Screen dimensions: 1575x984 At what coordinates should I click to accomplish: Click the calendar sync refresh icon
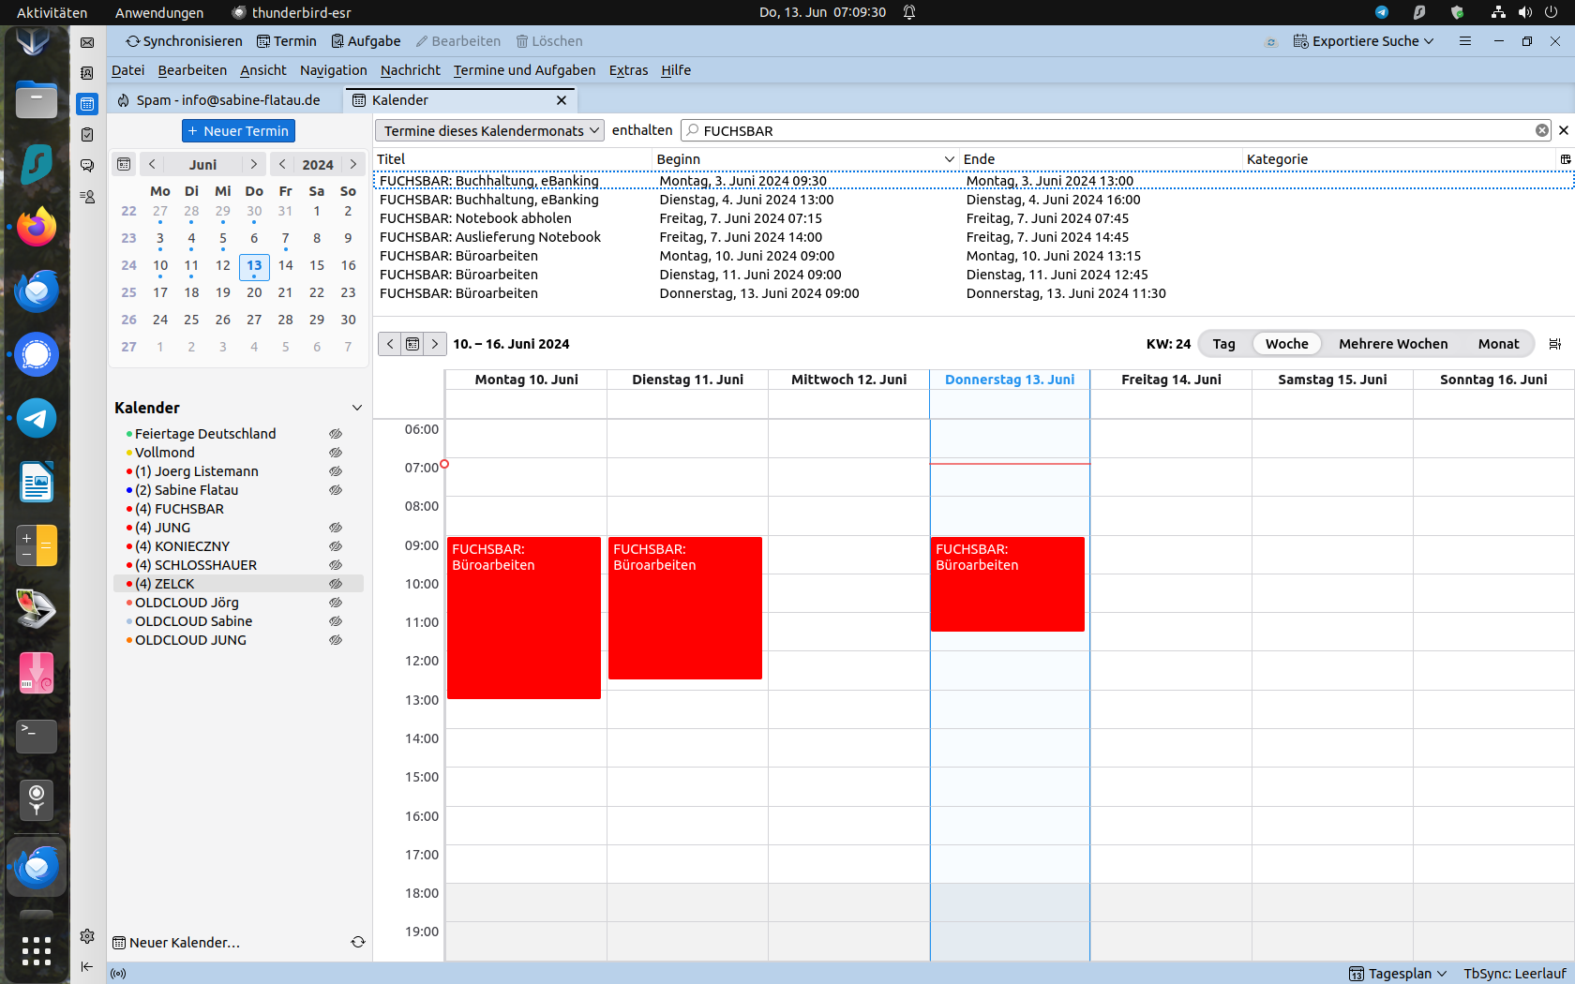point(357,942)
